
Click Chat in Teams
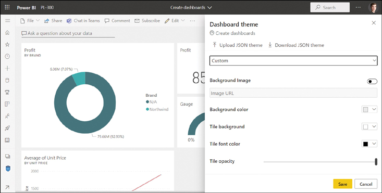pyautogui.click(x=83, y=21)
